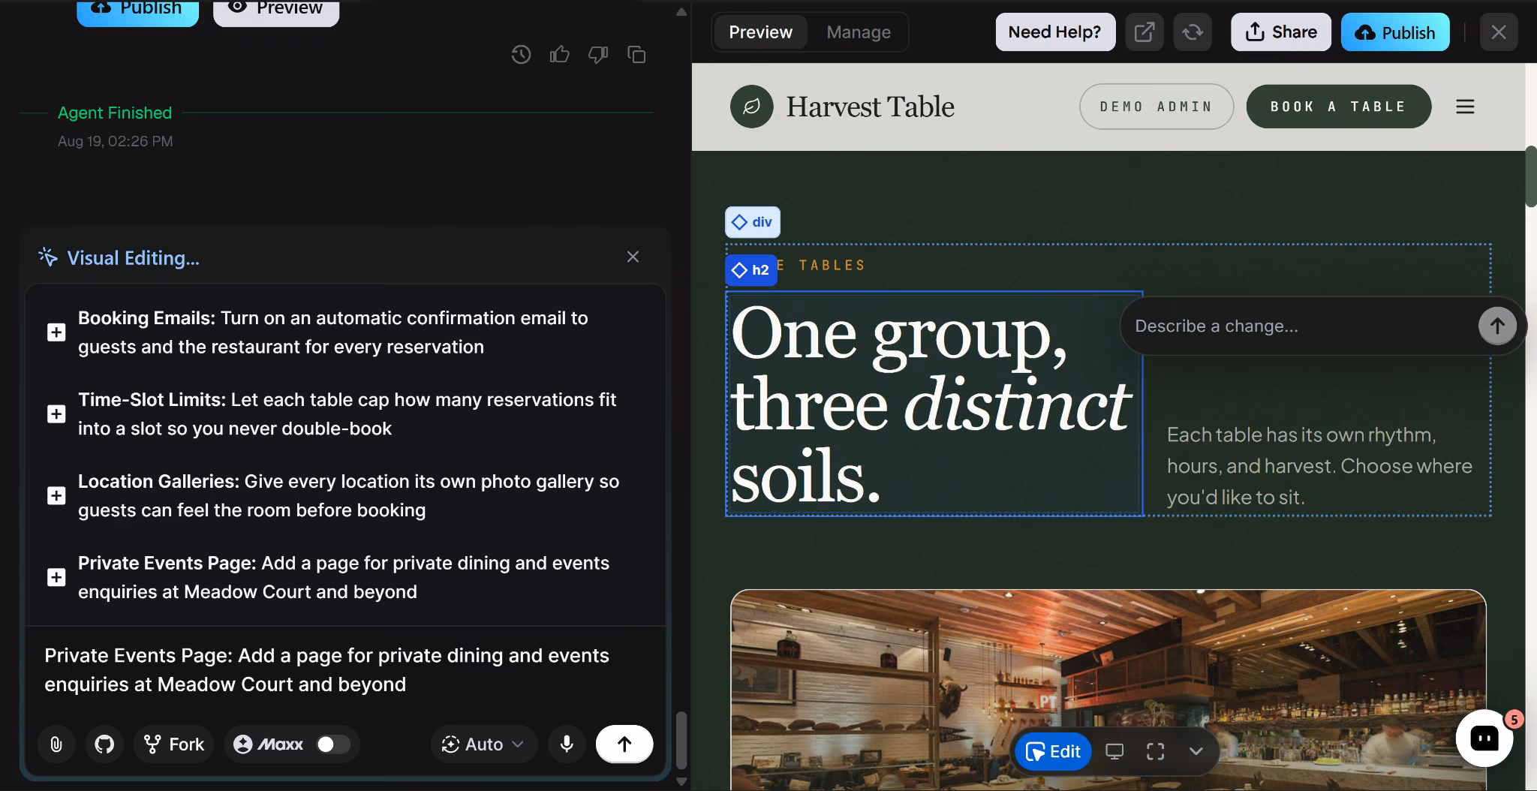1537x791 pixels.
Task: Open the chat assistant bubble with badge
Action: pyautogui.click(x=1484, y=738)
